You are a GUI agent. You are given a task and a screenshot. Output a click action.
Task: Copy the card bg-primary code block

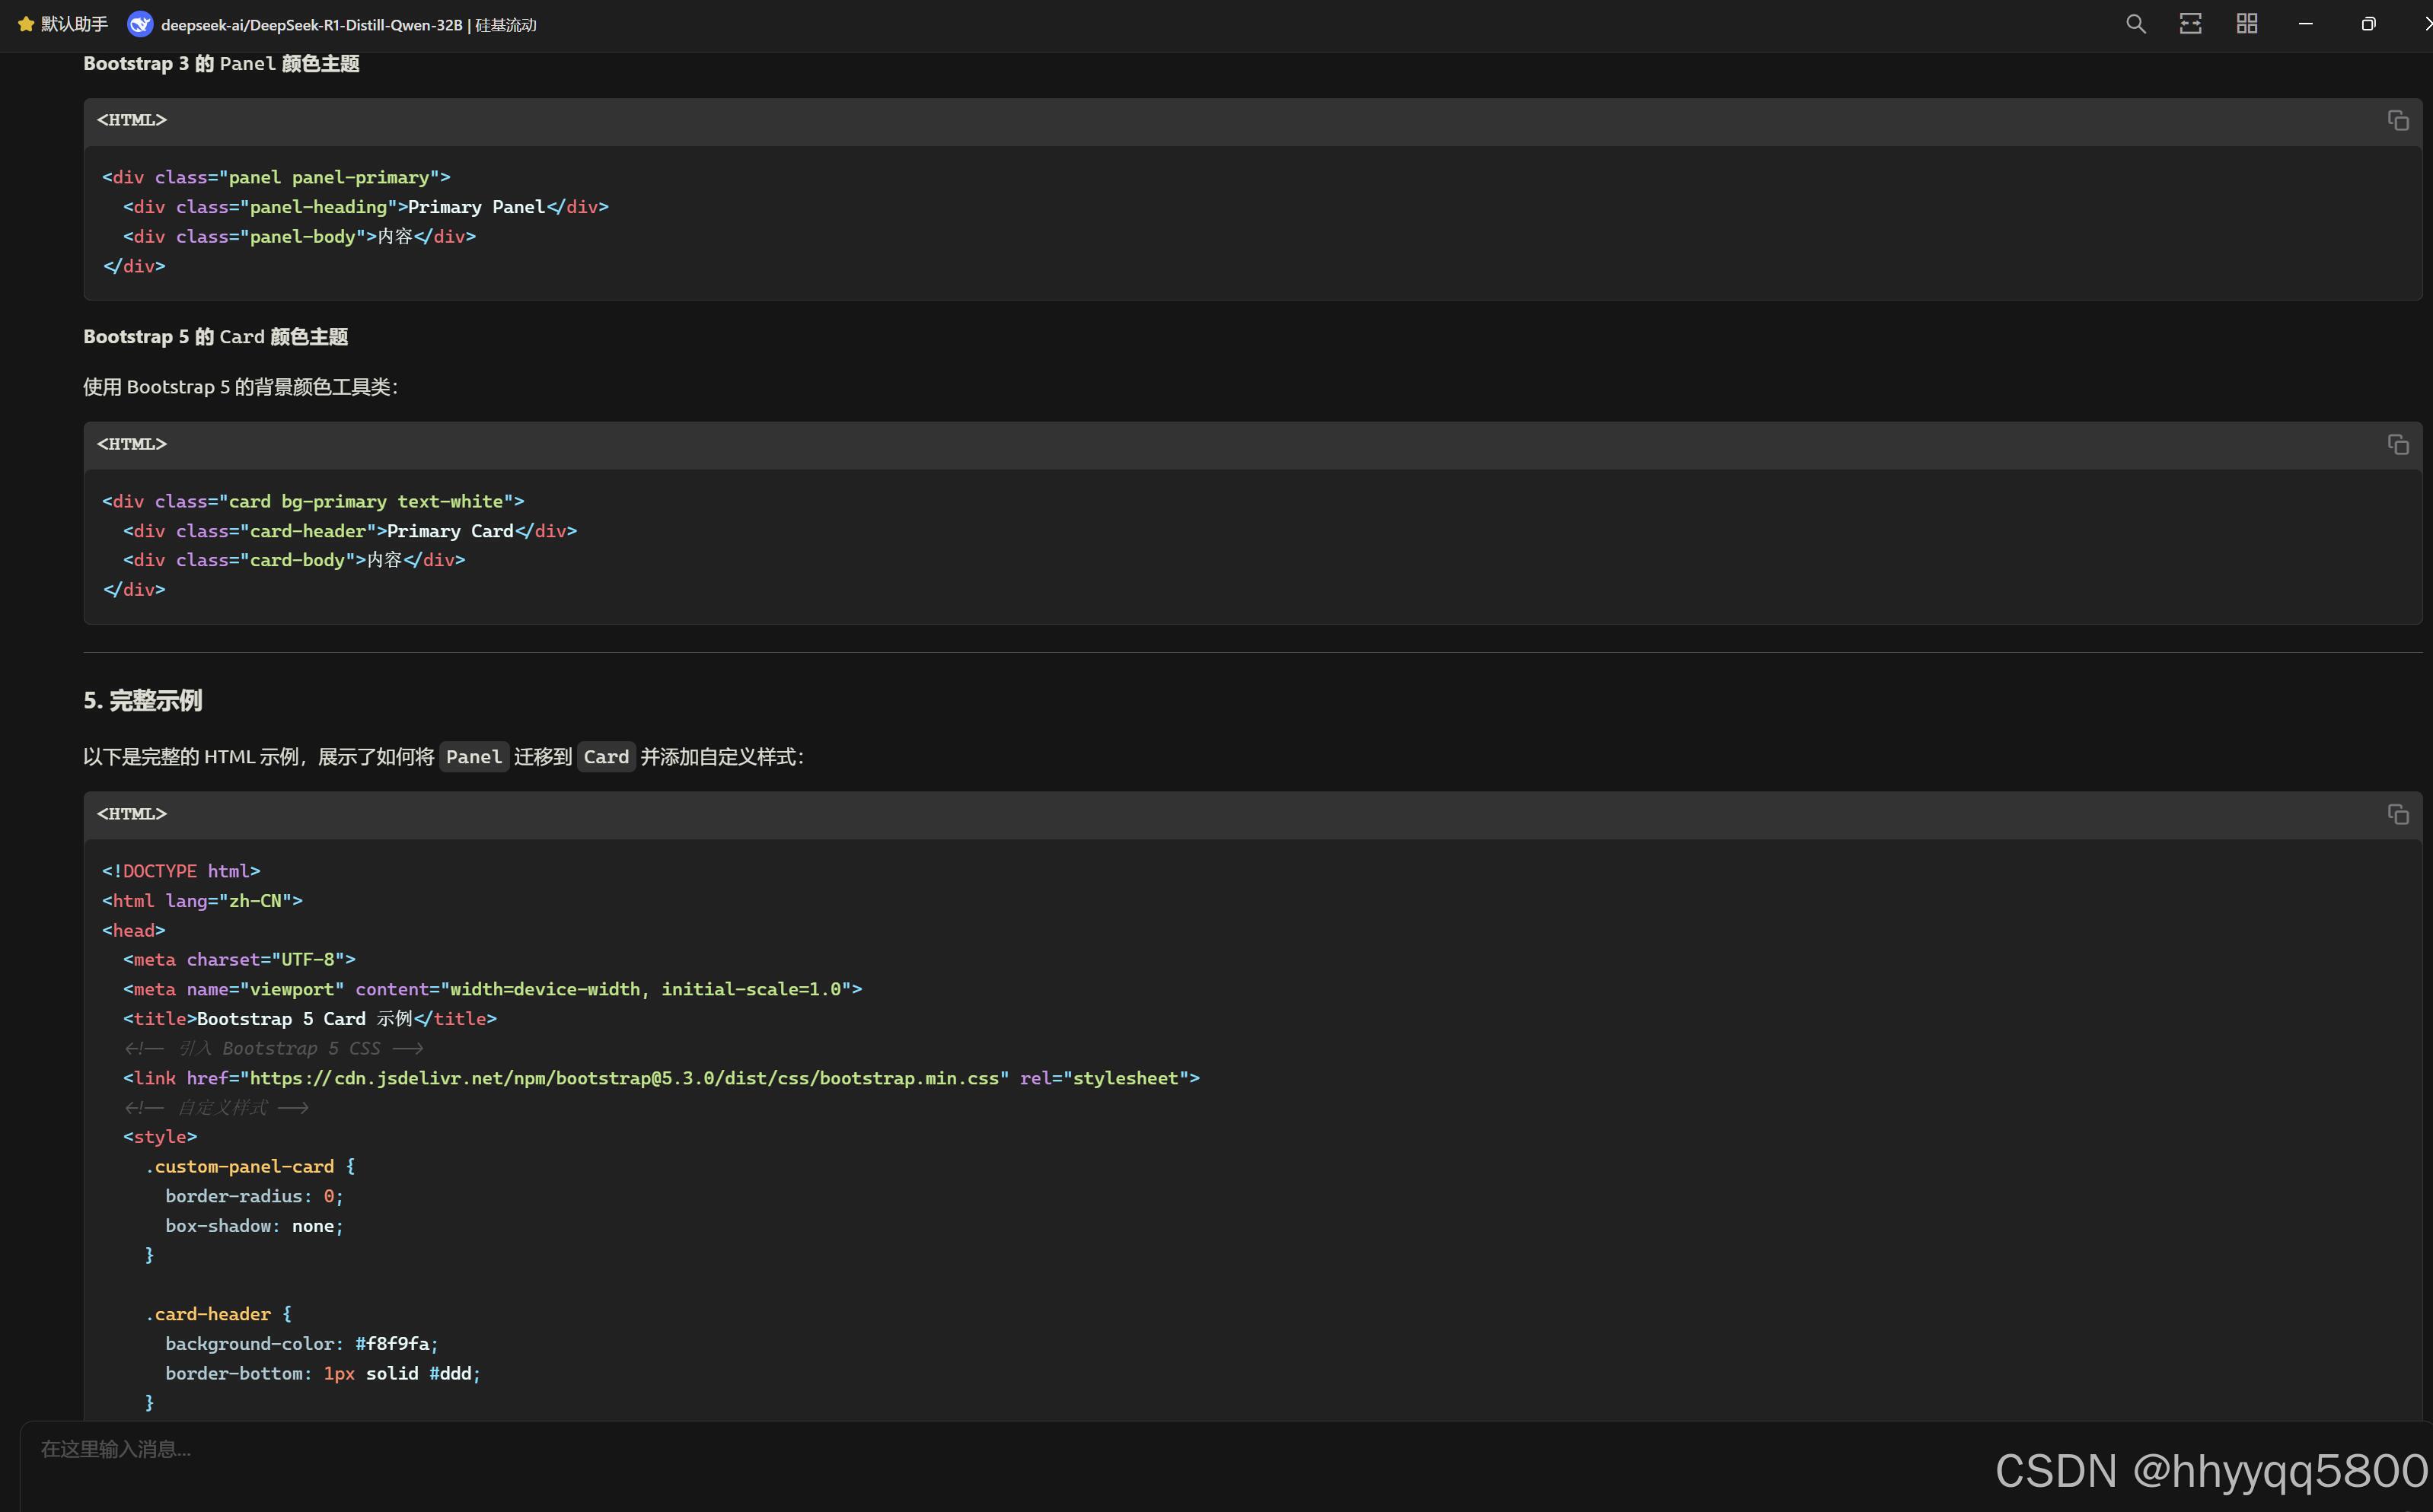pos(2397,445)
